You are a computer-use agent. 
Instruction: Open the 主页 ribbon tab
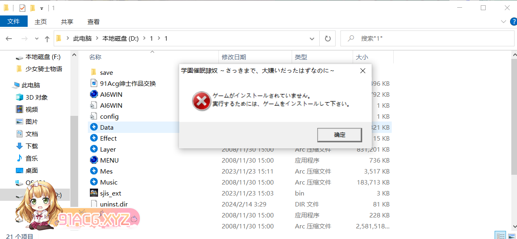coord(41,22)
